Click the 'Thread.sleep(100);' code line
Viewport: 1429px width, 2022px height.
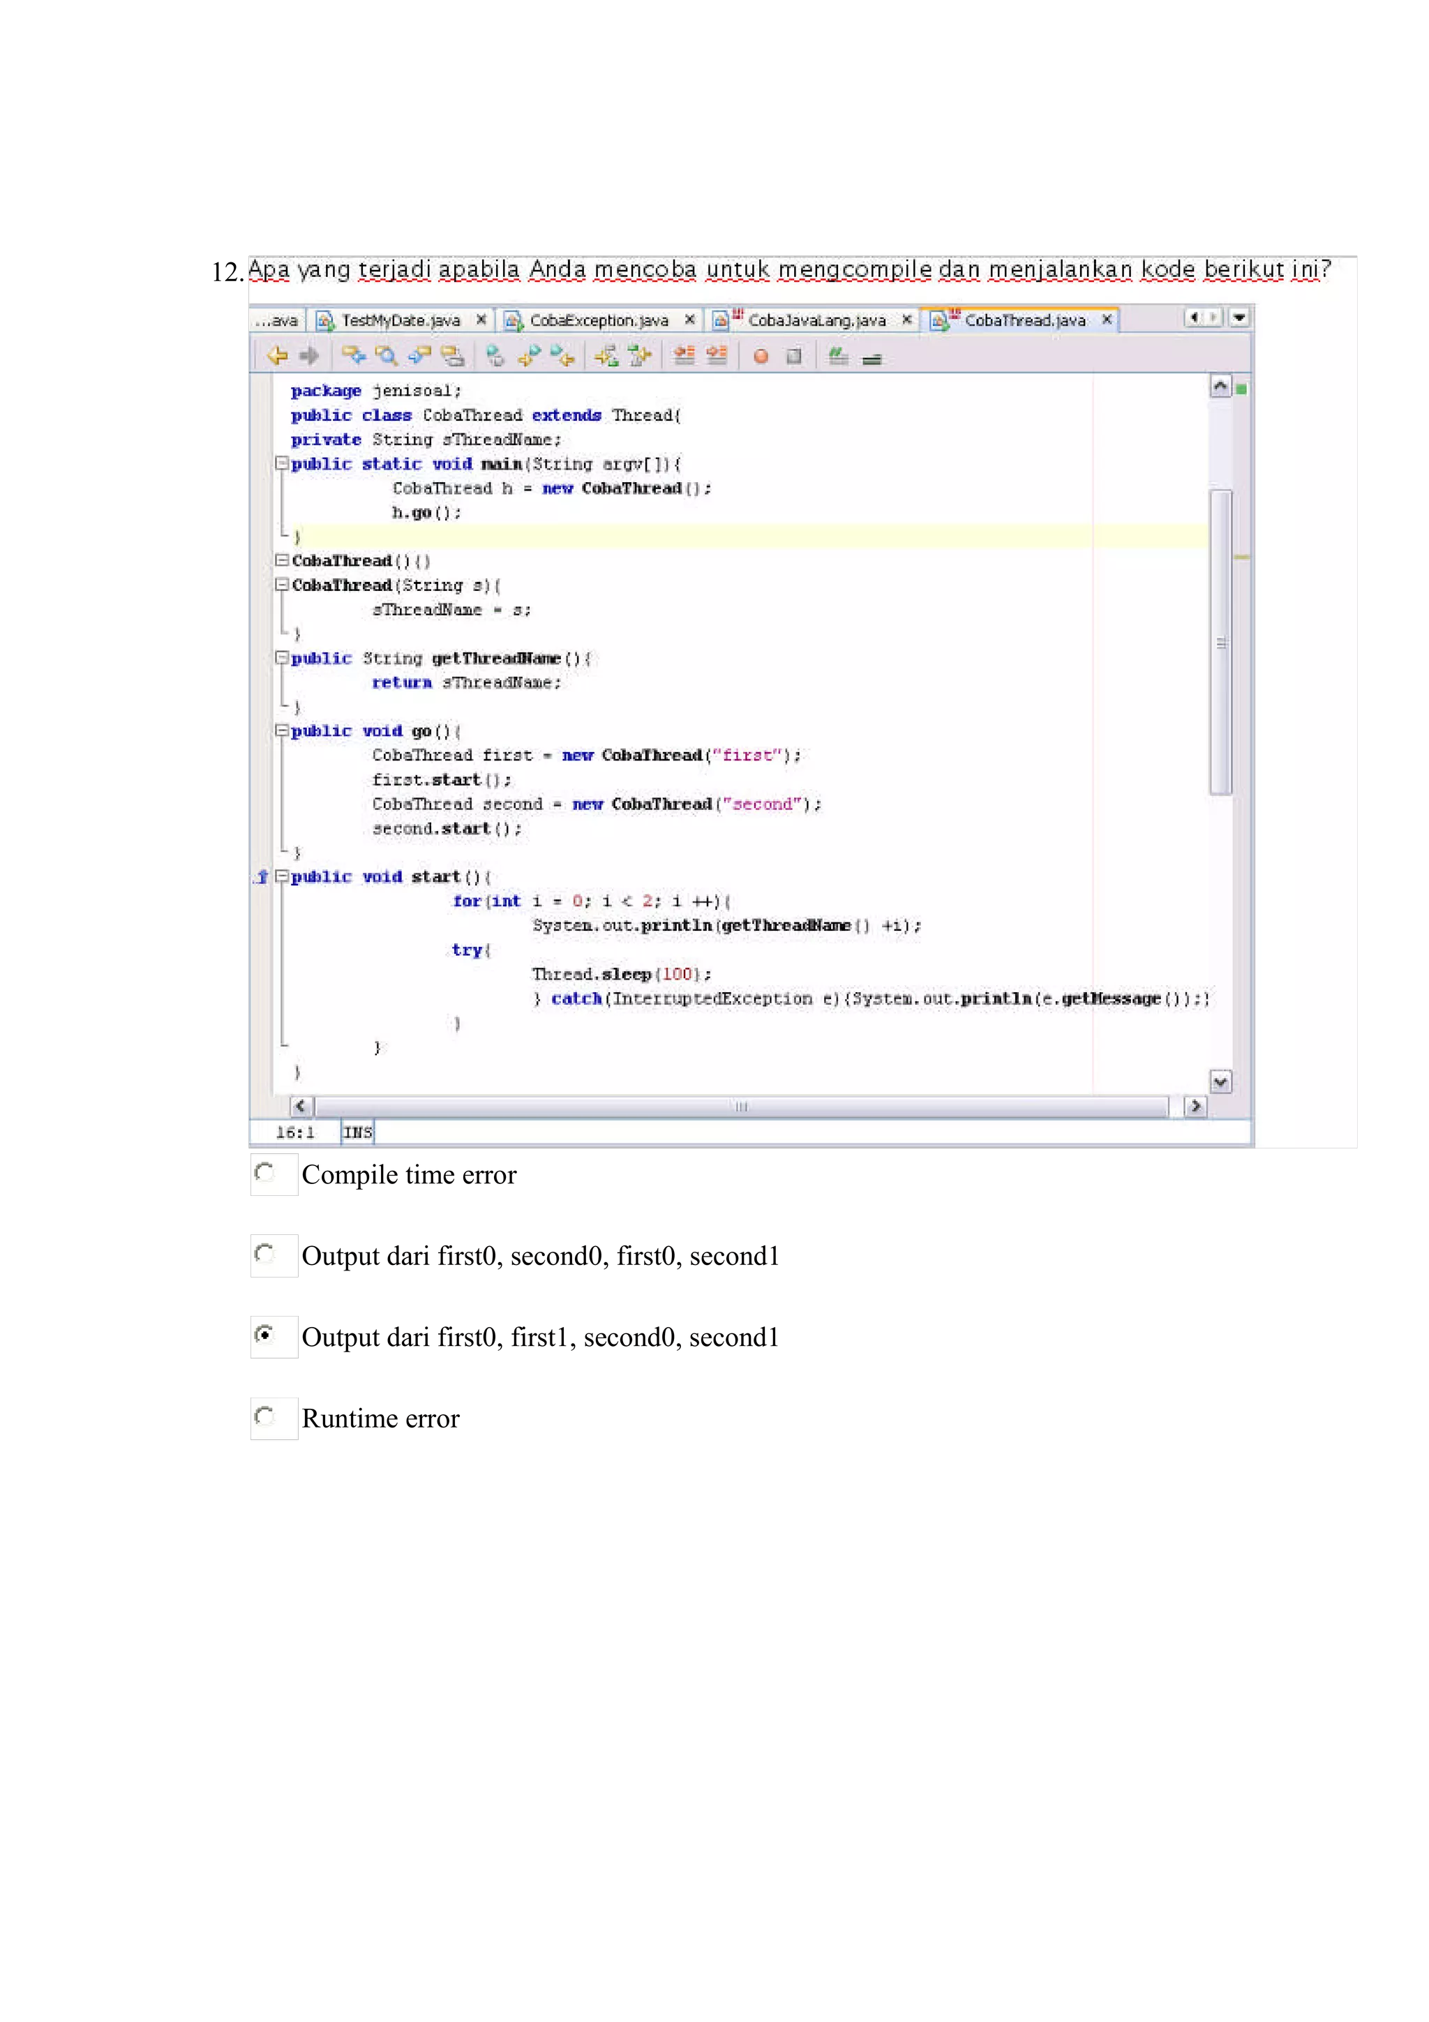click(622, 974)
